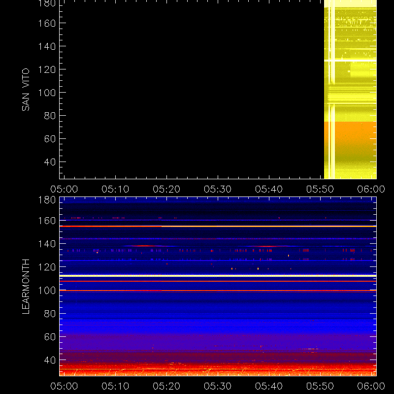
Task: Click 06:00 time label under LEARMONTH plot
Action: click(x=371, y=386)
